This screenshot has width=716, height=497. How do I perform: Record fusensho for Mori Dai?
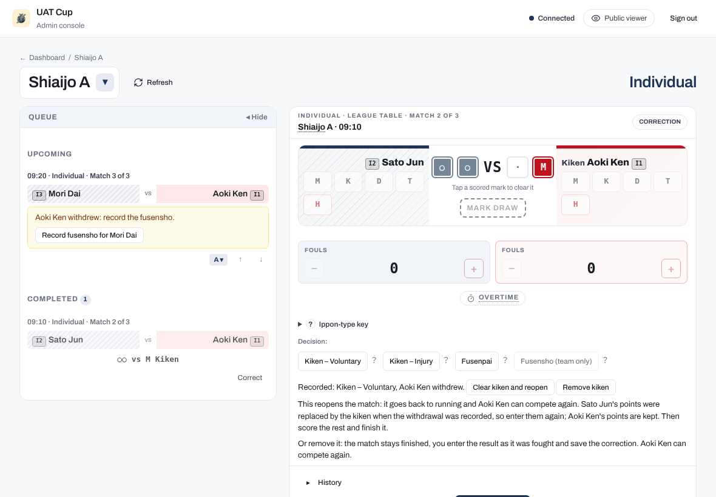pyautogui.click(x=90, y=235)
